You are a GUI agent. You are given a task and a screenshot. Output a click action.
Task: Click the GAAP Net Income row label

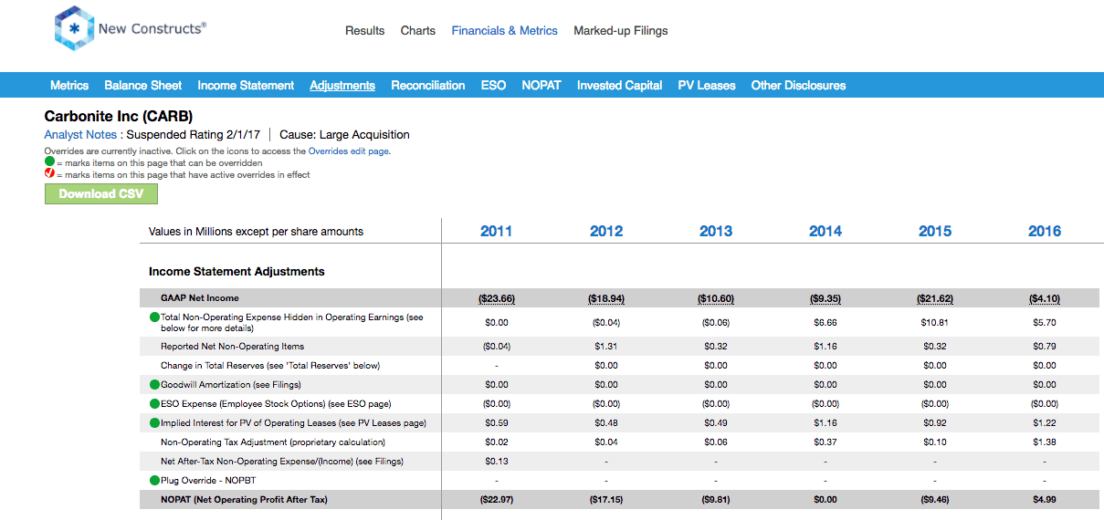[199, 298]
